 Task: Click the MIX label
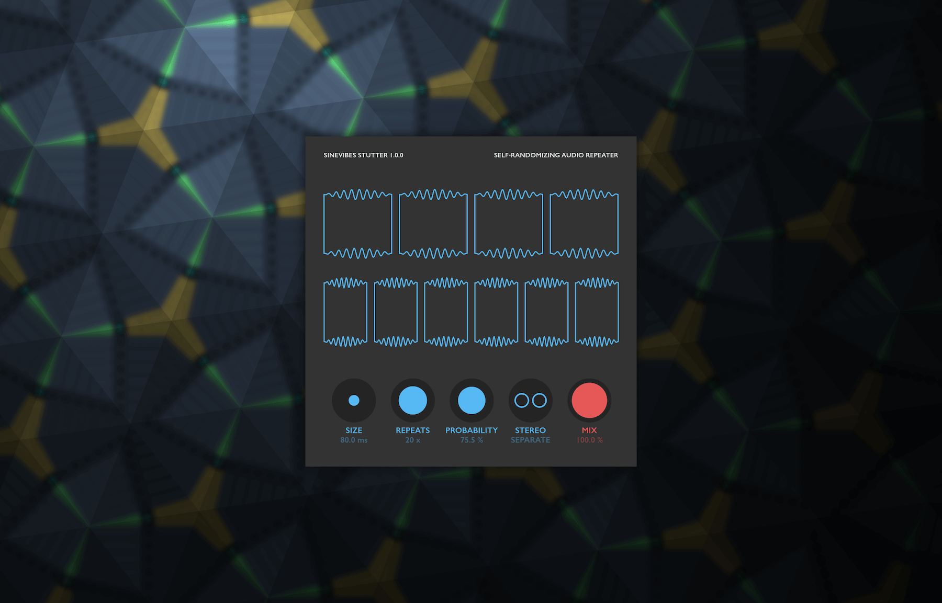click(x=589, y=430)
